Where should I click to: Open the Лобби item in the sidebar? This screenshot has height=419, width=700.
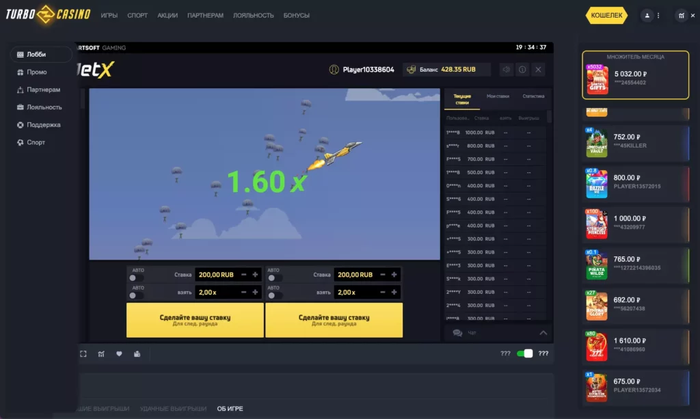36,54
